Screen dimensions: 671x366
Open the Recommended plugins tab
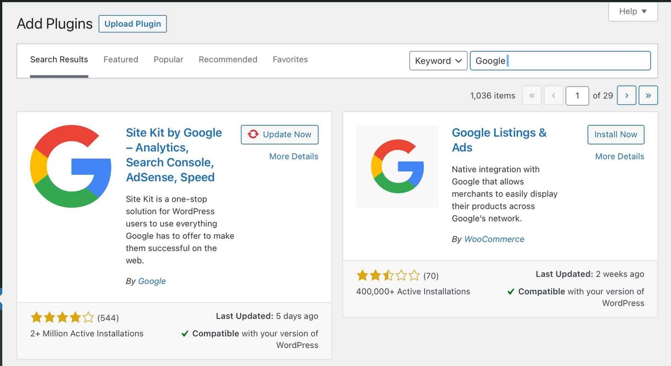coord(228,59)
